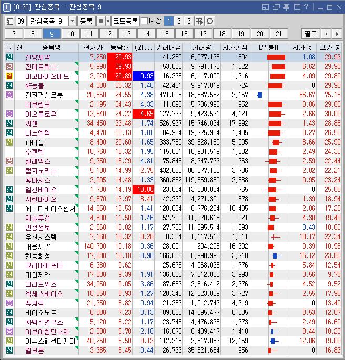This screenshot has width=345, height=360.
Task: Sort by 등락률 column header
Action: click(120, 47)
